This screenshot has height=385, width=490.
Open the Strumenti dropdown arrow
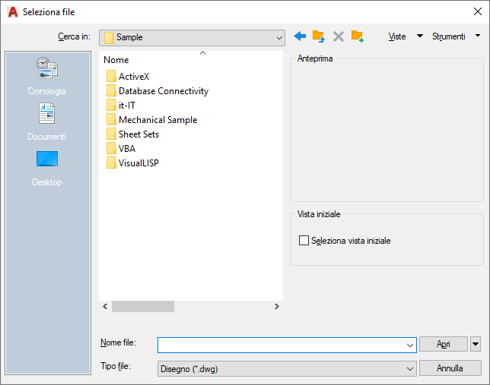[x=478, y=36]
